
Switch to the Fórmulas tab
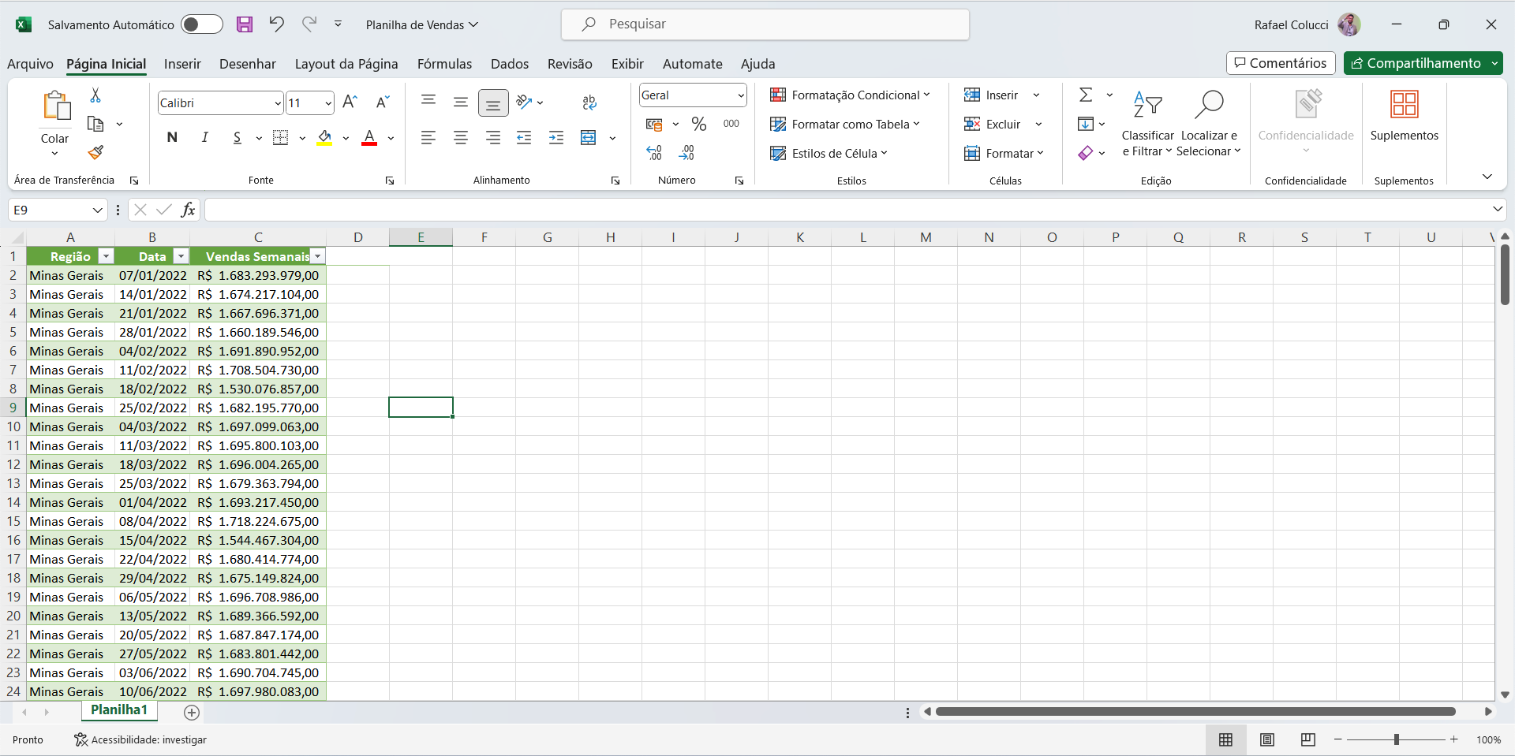[x=444, y=64]
